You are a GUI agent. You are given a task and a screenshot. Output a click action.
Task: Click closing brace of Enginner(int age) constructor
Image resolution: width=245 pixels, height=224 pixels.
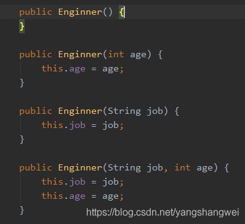pyautogui.click(x=22, y=83)
